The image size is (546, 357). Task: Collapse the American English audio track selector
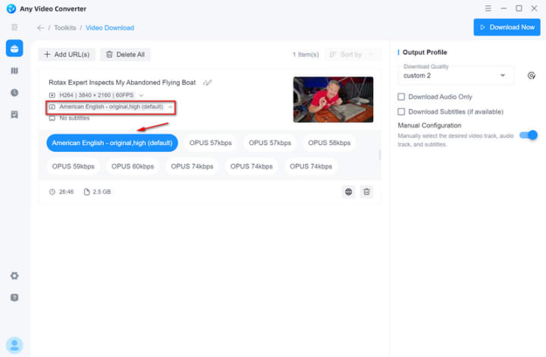[x=111, y=106]
